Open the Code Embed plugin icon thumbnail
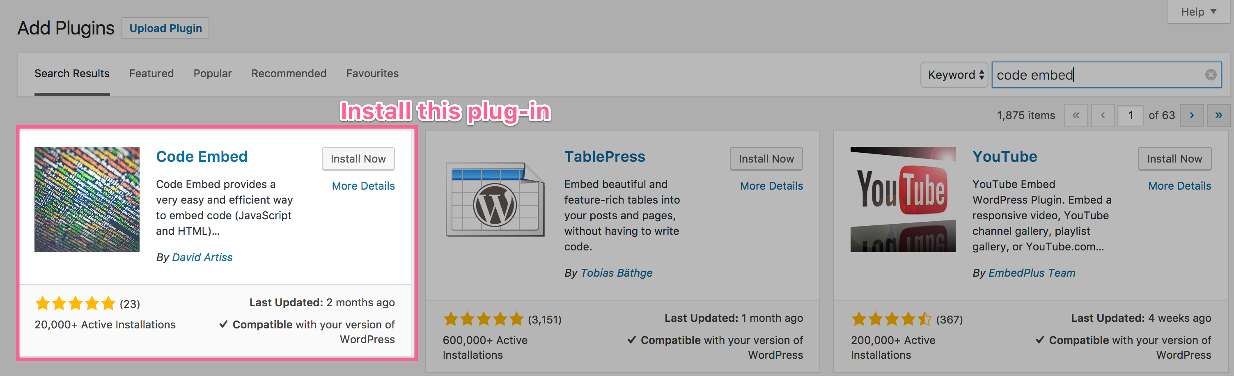The height and width of the screenshot is (376, 1234). pos(87,199)
